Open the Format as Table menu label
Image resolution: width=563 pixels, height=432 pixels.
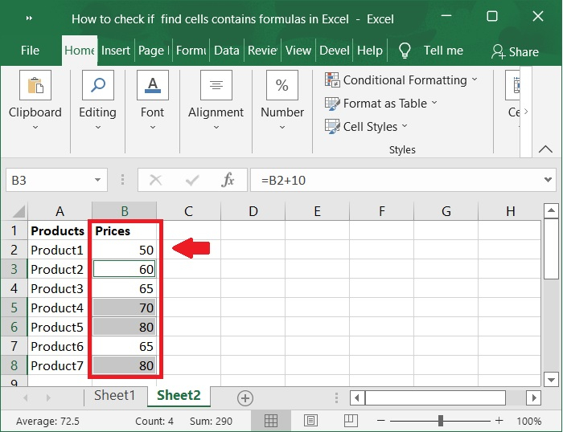385,104
